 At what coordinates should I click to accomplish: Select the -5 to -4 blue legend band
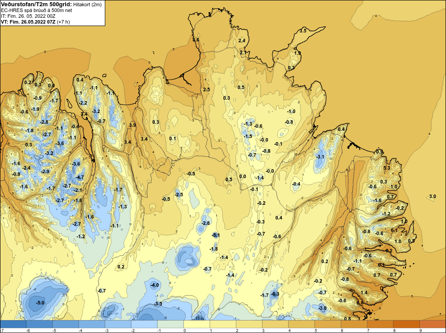66,324
